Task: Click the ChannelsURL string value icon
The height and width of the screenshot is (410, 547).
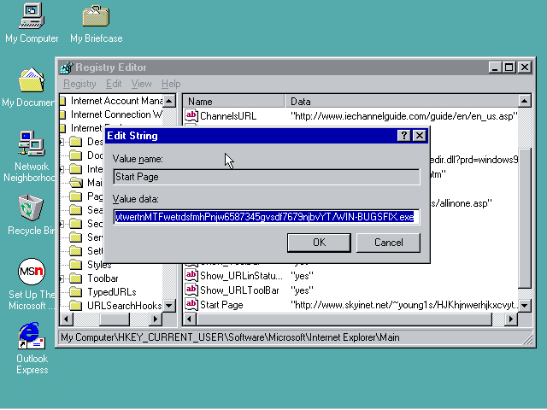Action: point(191,115)
